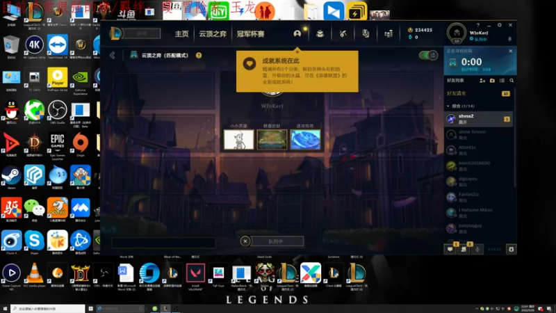Click the help question mark beside 云顶之弈 (匹配模式)
This screenshot has width=556, height=313.
point(199,56)
